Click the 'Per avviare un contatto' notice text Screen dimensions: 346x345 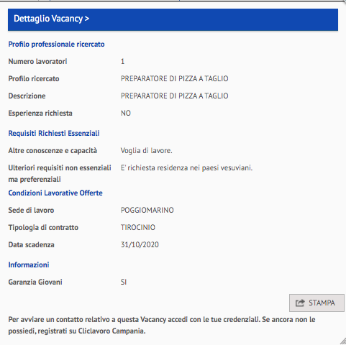tap(162, 325)
